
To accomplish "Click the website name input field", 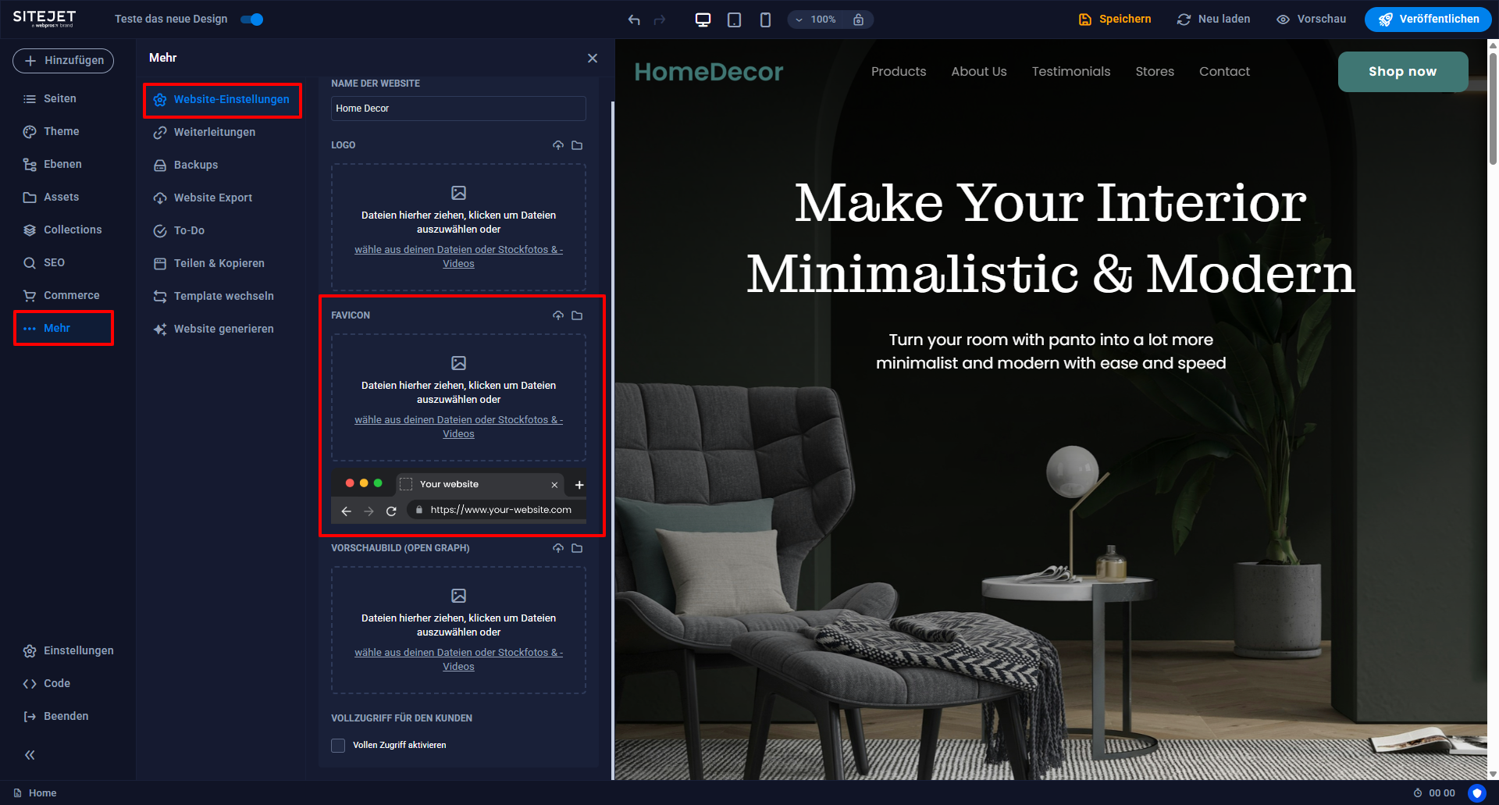I will [x=458, y=109].
